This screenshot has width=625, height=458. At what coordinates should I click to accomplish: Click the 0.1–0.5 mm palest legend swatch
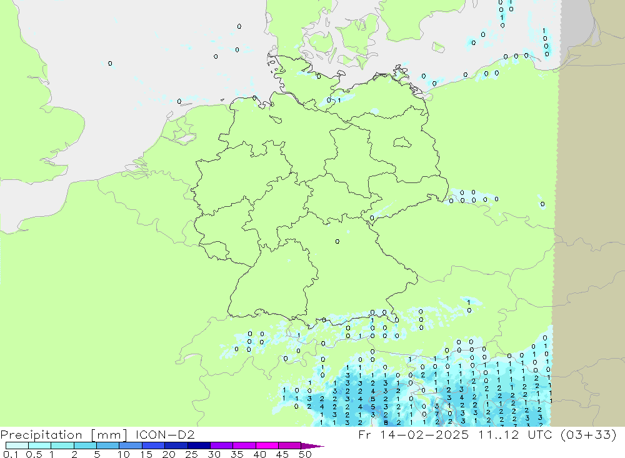(x=17, y=446)
